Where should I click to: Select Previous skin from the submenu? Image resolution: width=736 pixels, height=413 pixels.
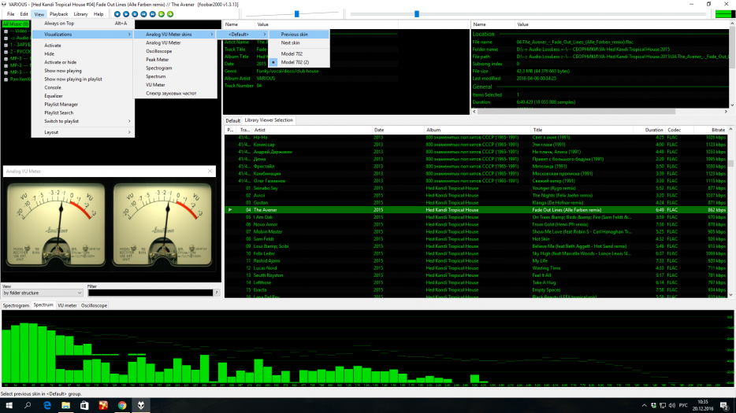(294, 35)
